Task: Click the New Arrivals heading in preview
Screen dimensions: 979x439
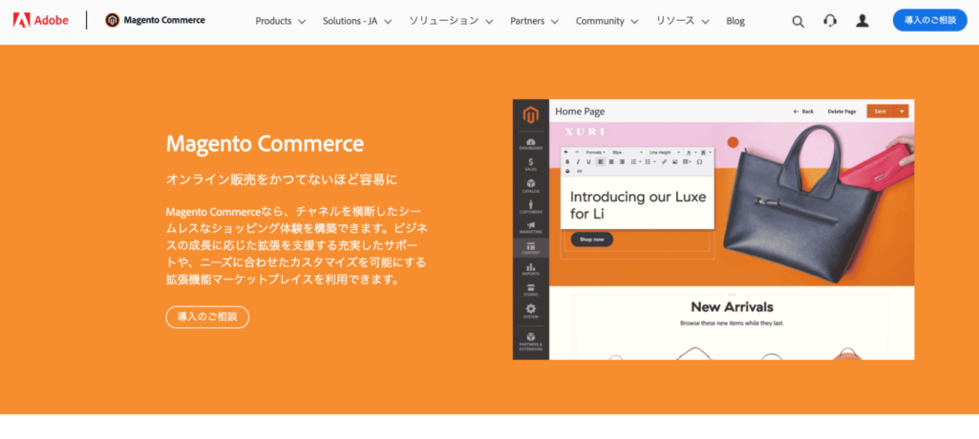Action: pyautogui.click(x=732, y=306)
